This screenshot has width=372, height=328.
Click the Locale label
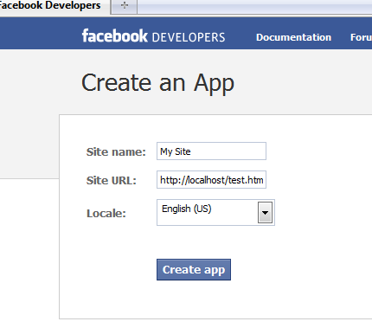[x=106, y=214]
